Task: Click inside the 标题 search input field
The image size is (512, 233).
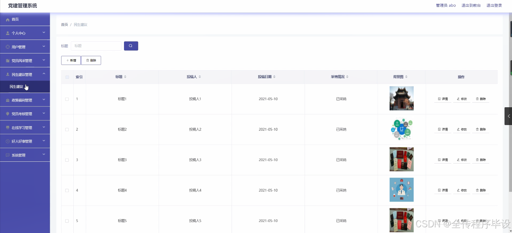Action: tap(96, 46)
